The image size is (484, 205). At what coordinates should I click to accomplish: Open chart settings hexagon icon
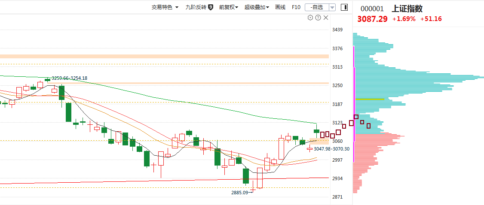310,18
